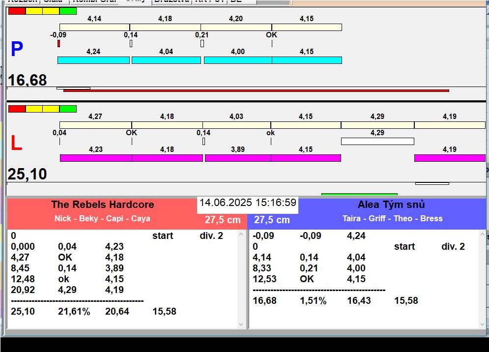Select the magenta bar labeled 3,89
This screenshot has height=352, width=489.
pyautogui.click(x=237, y=158)
